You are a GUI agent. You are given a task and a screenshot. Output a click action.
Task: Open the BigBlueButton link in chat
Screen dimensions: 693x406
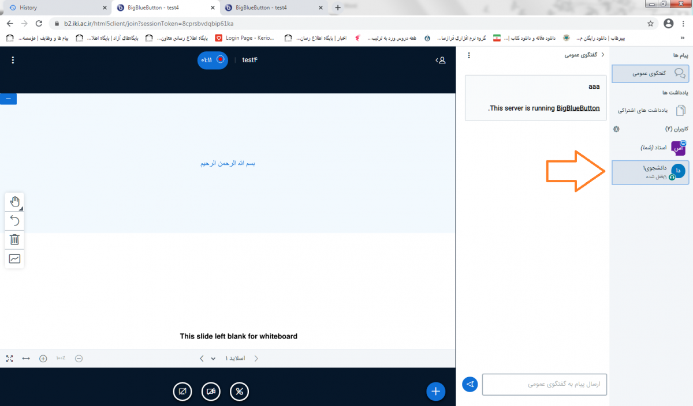[577, 108]
